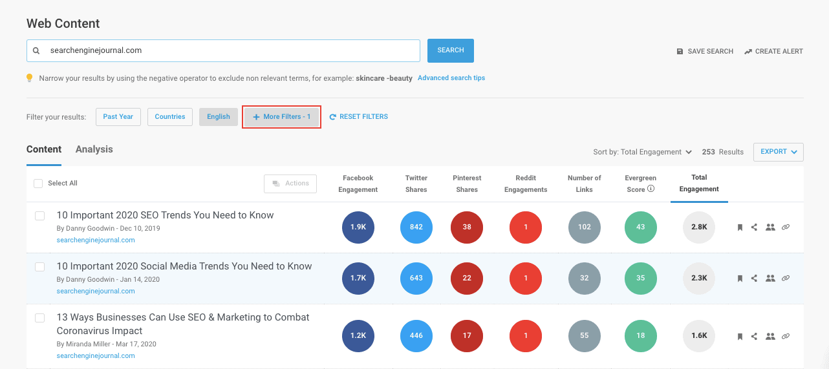Viewport: 829px width, 369px height.
Task: Check the Select All checkbox
Action: pos(38,184)
